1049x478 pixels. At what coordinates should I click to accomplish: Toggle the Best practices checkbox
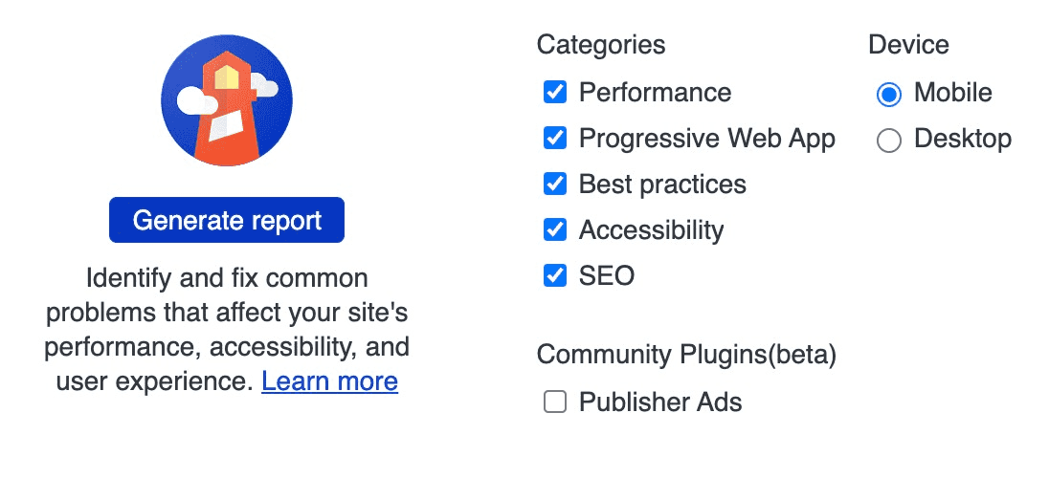click(x=555, y=185)
